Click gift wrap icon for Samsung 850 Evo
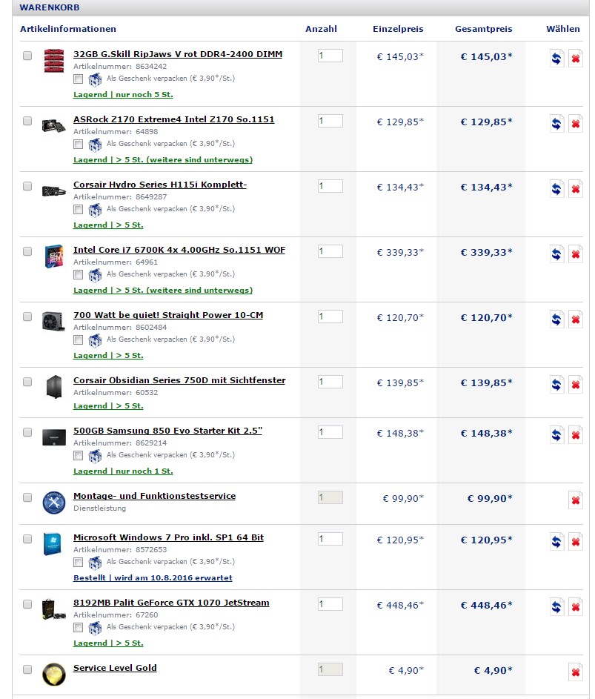Screen dimensions: 595x699 click(x=95, y=456)
